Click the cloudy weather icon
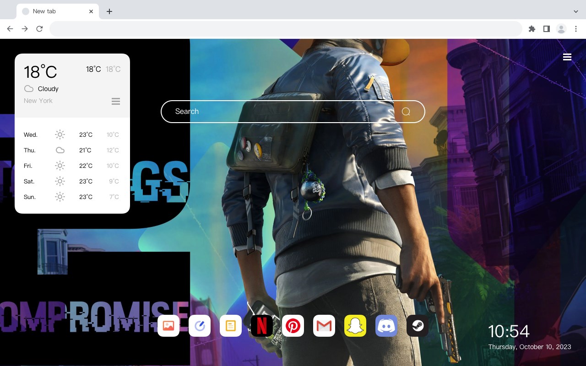Screen dimensions: 586x366 [29, 89]
